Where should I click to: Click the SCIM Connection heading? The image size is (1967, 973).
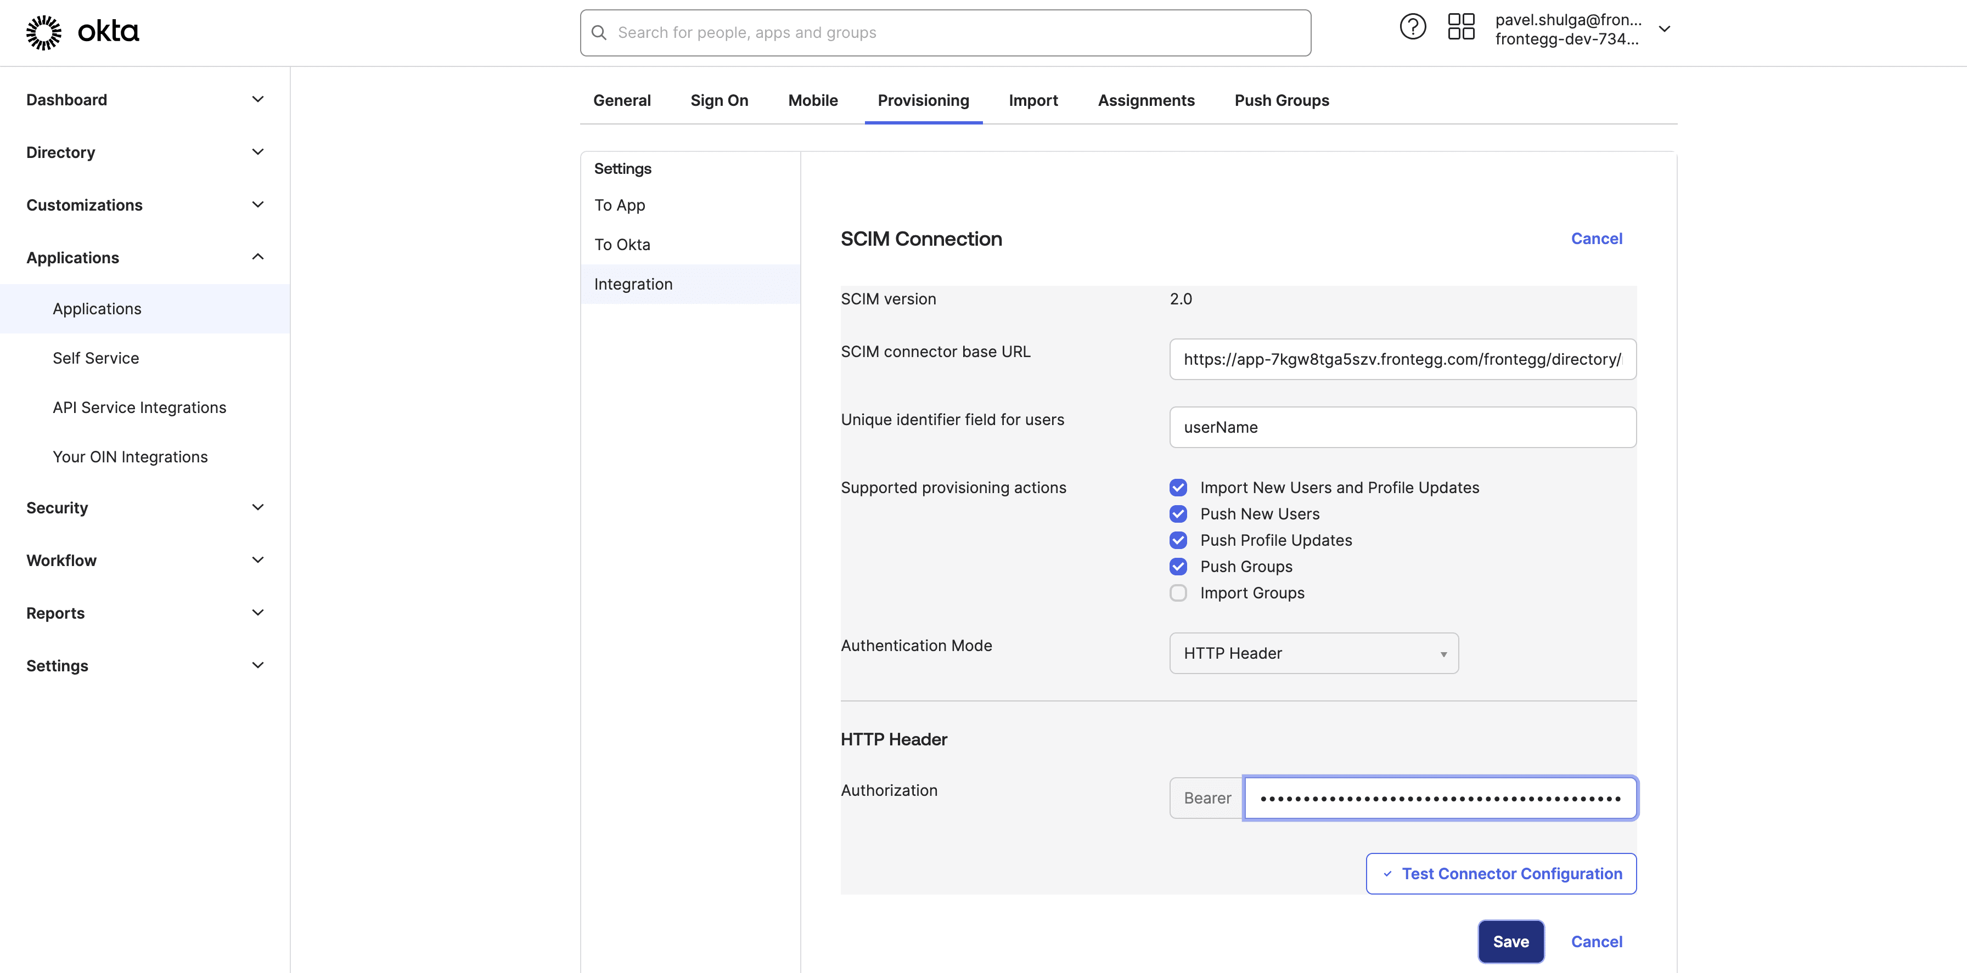921,240
